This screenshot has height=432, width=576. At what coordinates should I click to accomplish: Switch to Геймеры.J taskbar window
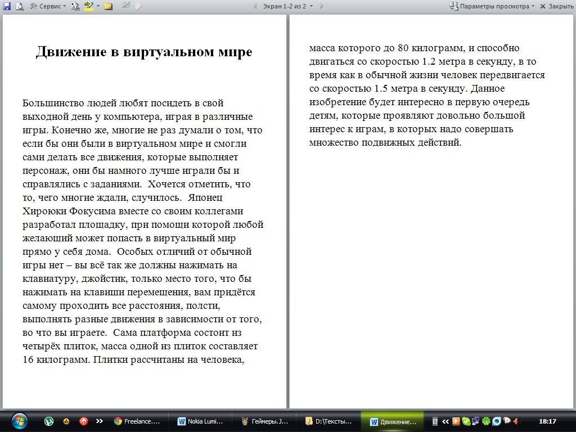[x=264, y=421]
